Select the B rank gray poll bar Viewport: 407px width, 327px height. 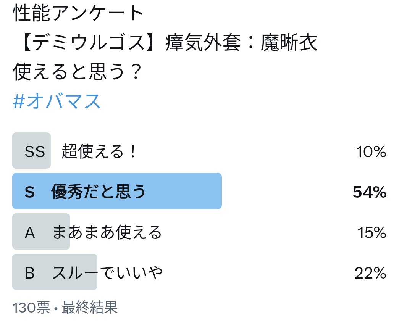coord(55,272)
